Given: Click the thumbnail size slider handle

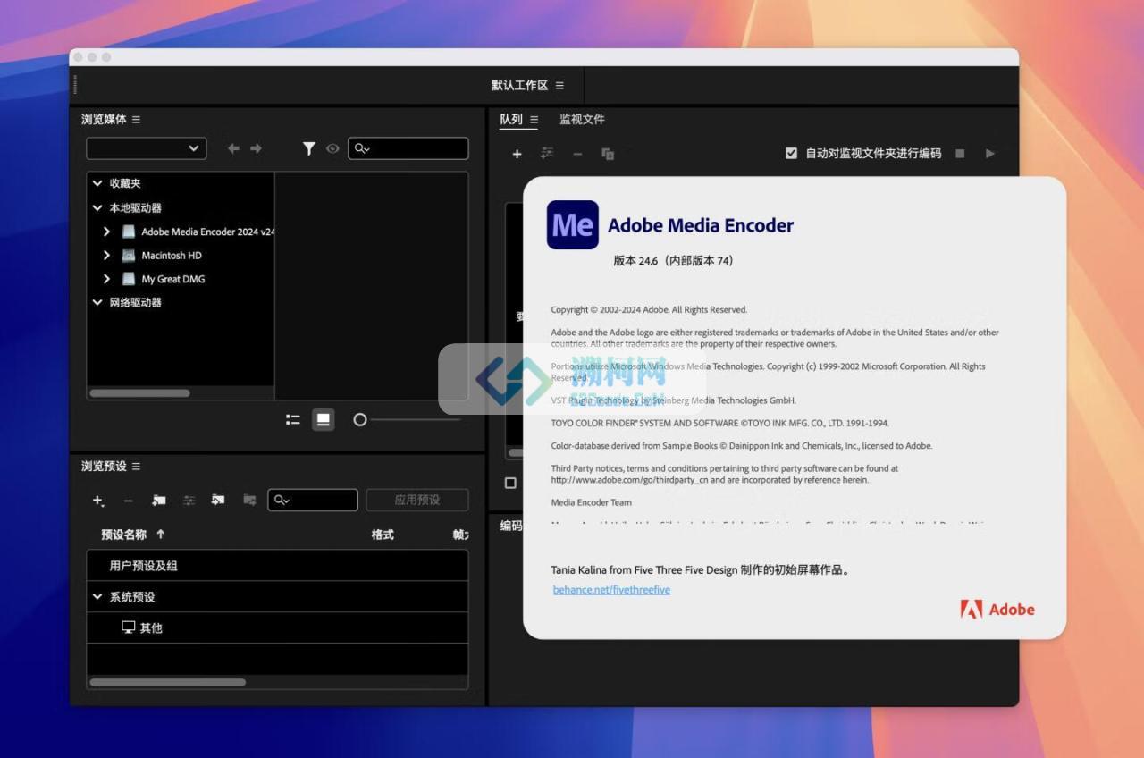Looking at the screenshot, I should click(x=360, y=419).
